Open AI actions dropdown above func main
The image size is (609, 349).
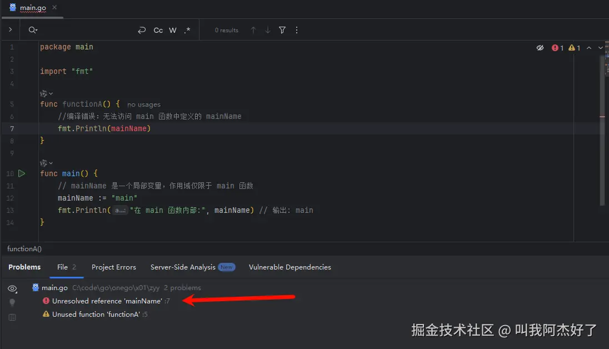[46, 163]
